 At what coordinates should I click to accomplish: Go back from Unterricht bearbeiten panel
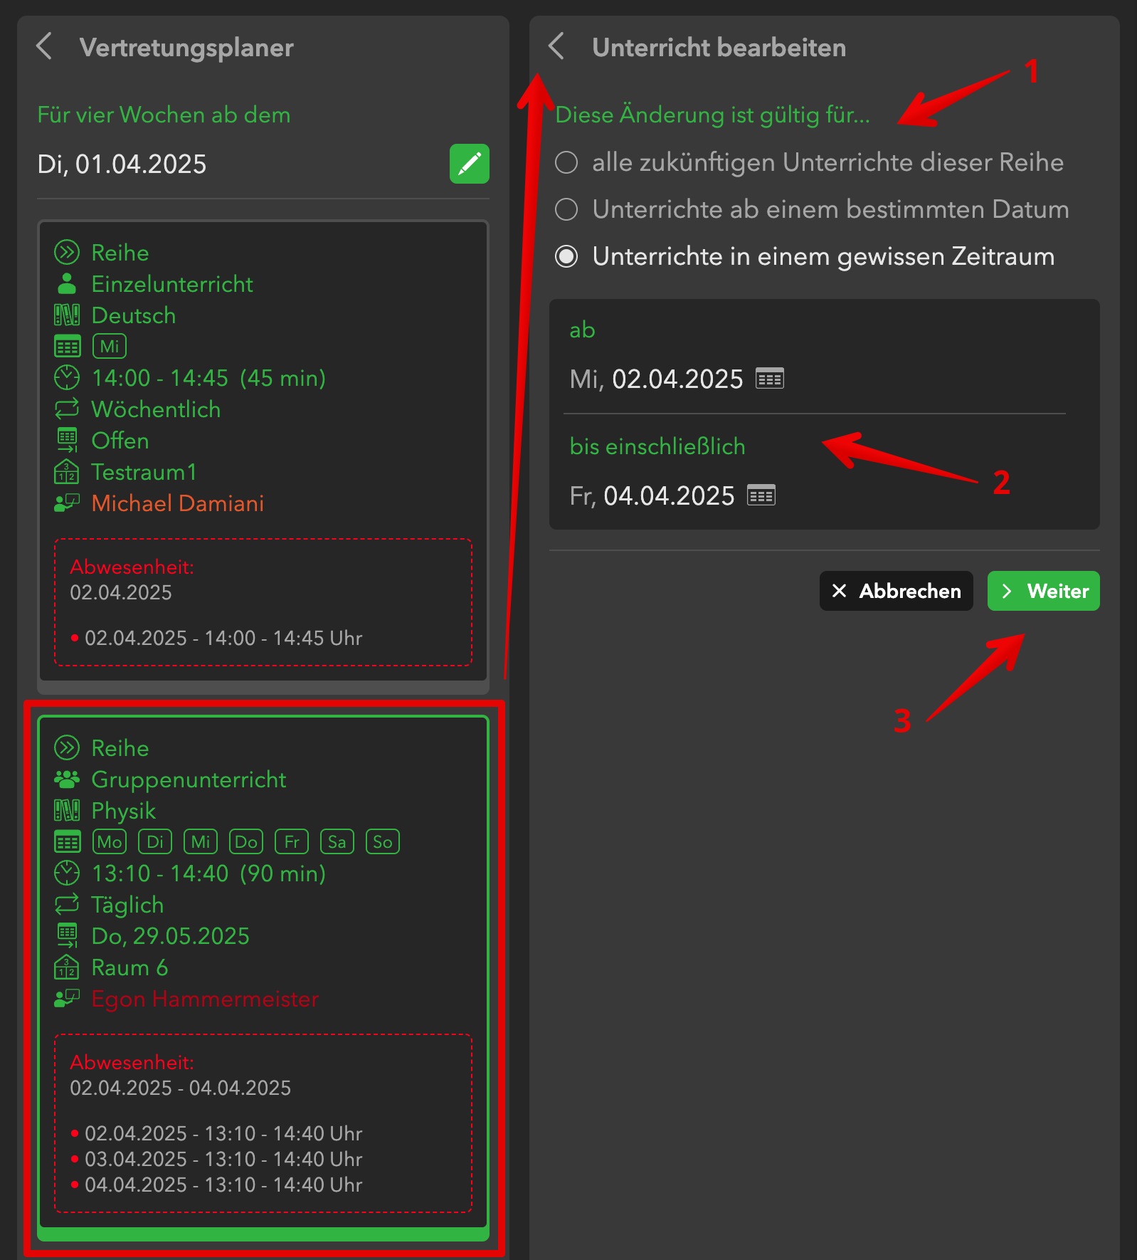click(x=556, y=46)
